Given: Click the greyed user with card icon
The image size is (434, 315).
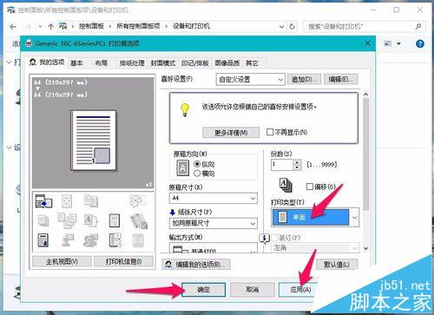Looking at the screenshot, I should click(67, 240).
